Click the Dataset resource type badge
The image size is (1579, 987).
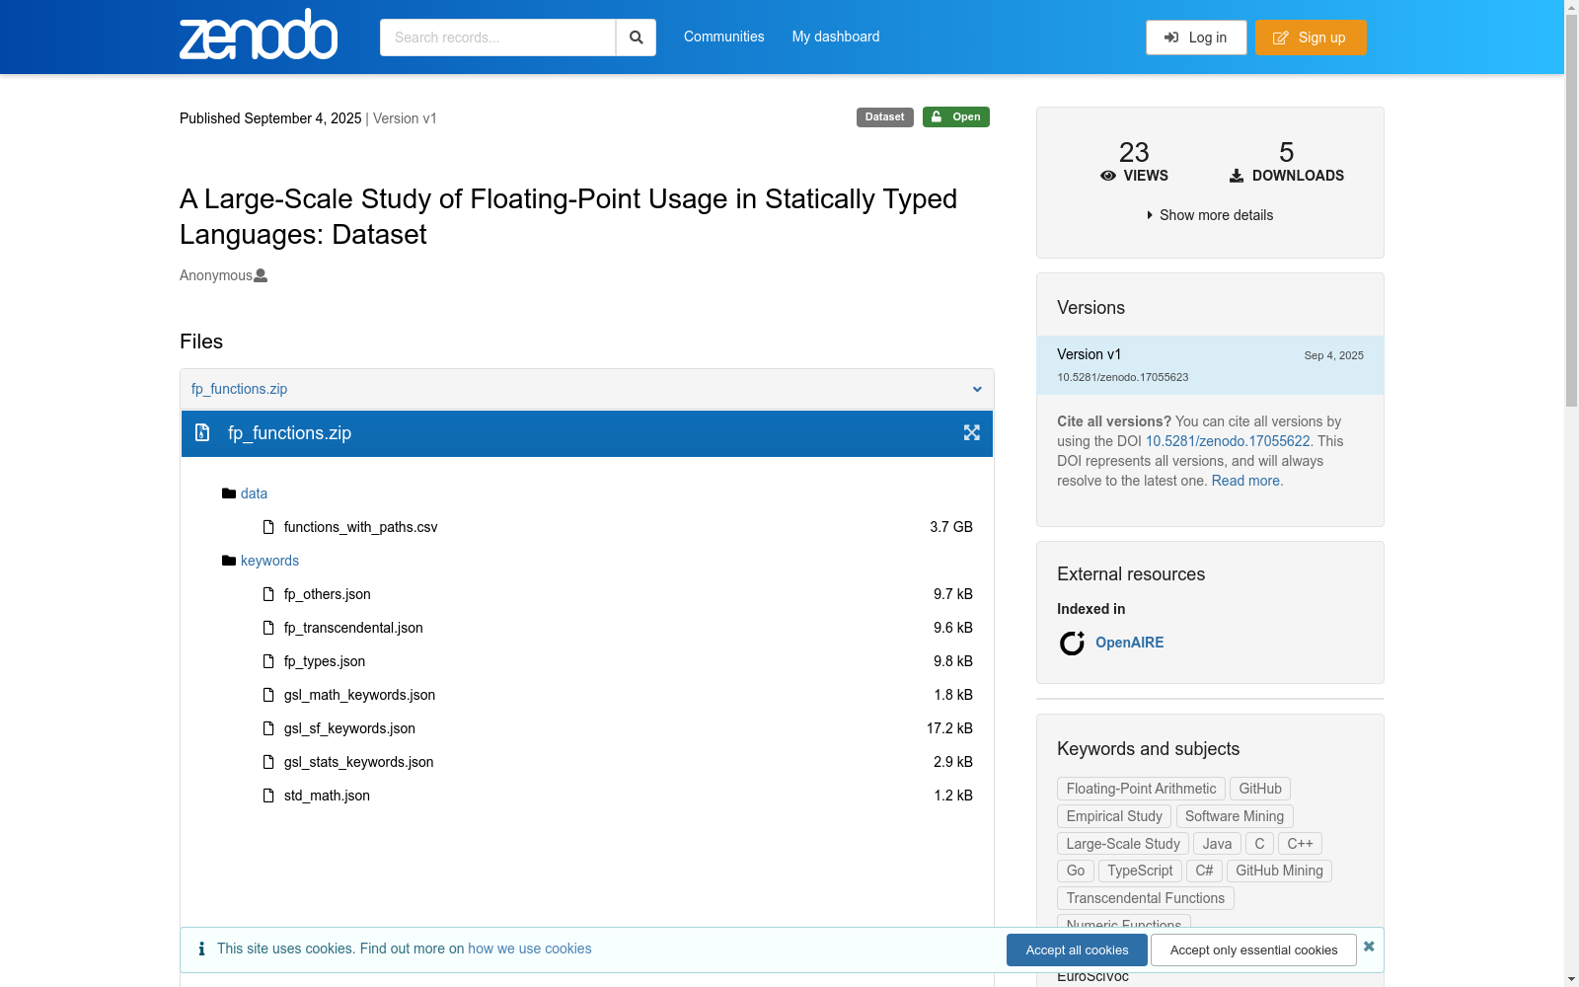(885, 116)
